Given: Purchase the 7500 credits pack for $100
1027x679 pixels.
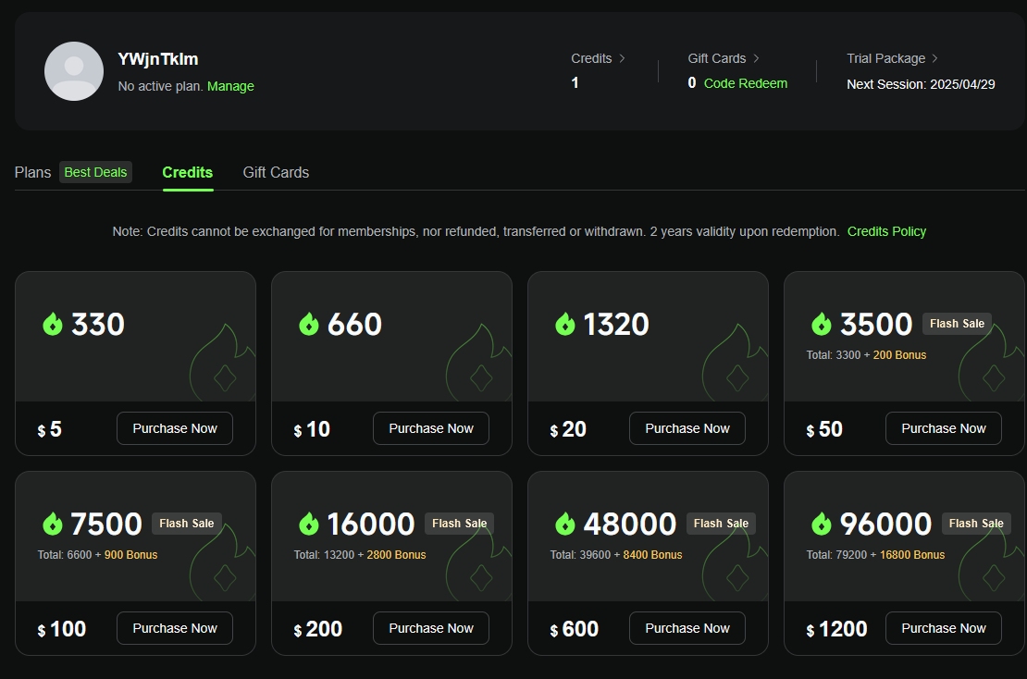Looking at the screenshot, I should (x=175, y=628).
